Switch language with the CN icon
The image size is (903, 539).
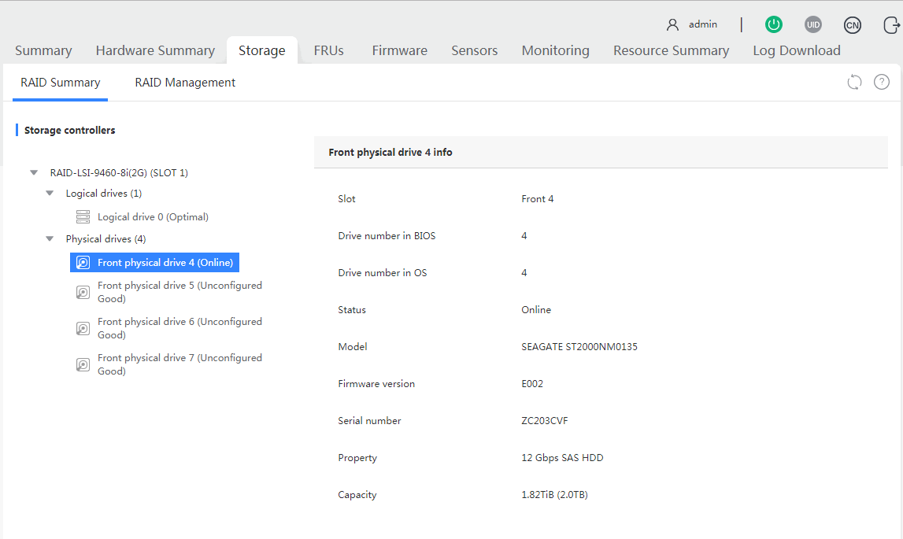pos(853,24)
